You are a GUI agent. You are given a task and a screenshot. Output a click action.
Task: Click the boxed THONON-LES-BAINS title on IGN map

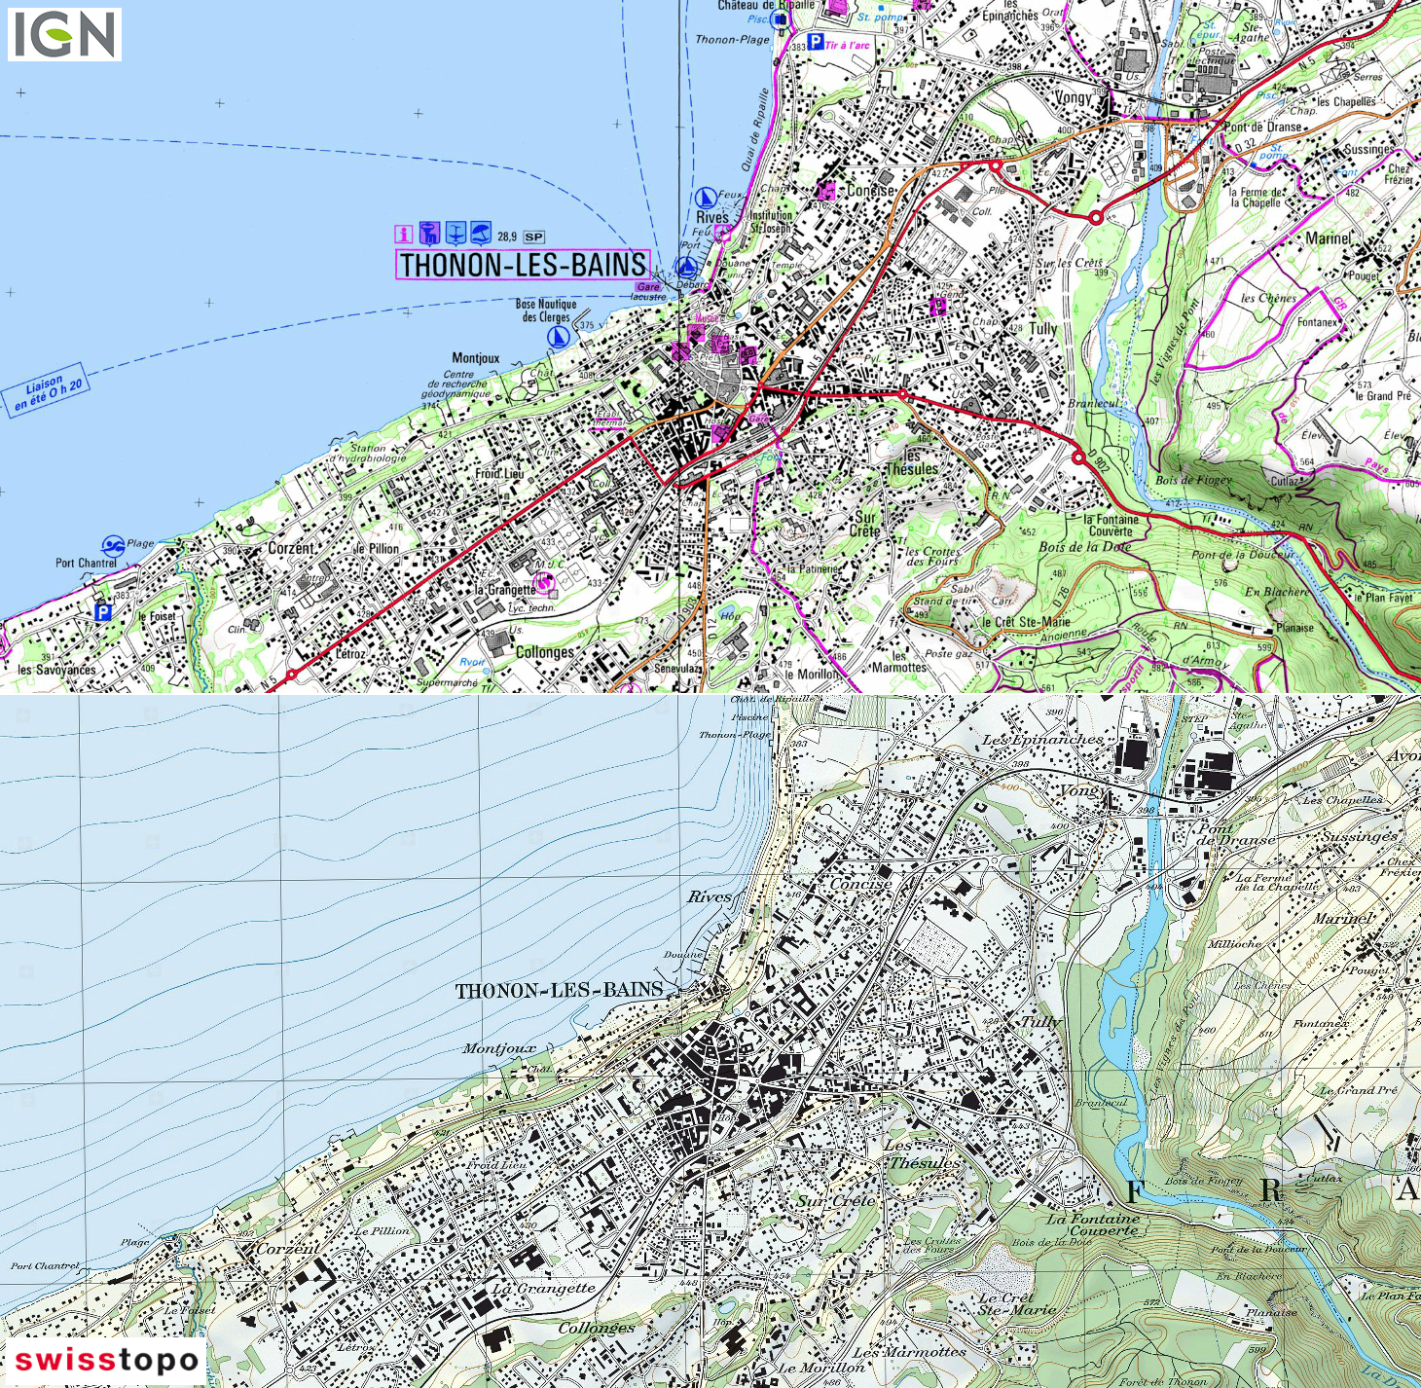tap(523, 265)
